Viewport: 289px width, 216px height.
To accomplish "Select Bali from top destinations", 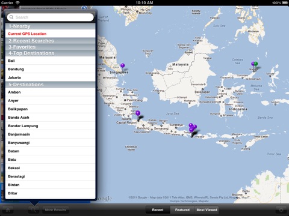I will [x=50, y=61].
